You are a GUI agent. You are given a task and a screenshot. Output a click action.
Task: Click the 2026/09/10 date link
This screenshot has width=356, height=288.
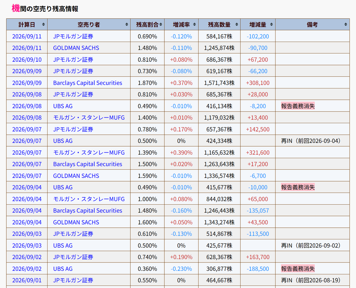click(27, 59)
